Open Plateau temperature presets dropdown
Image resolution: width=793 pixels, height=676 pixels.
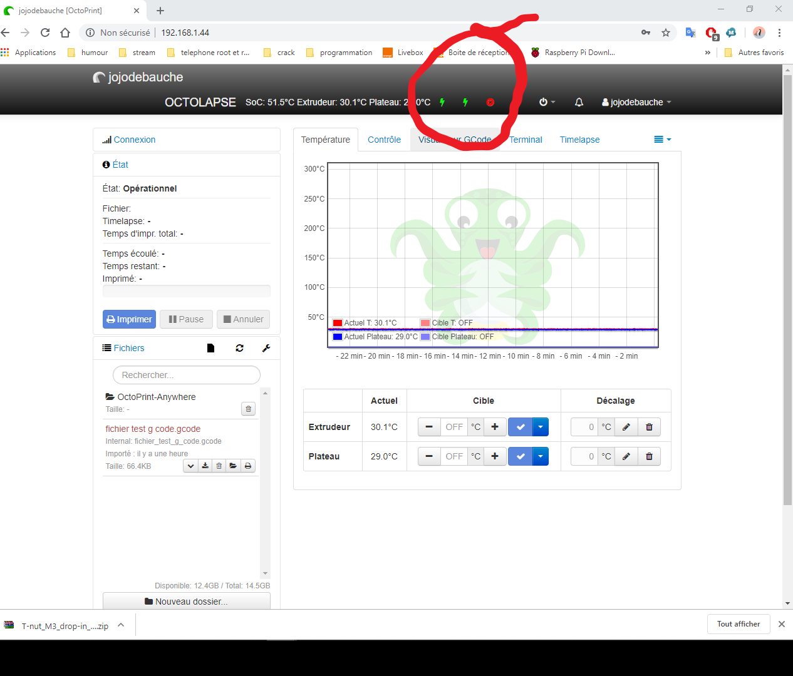pyautogui.click(x=541, y=456)
